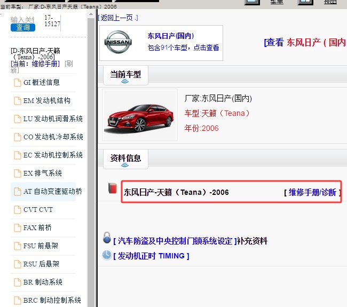The image size is (347, 307).
Task: Click the page icon beside AT 自动变速驱动桥
Action: [x=18, y=192]
